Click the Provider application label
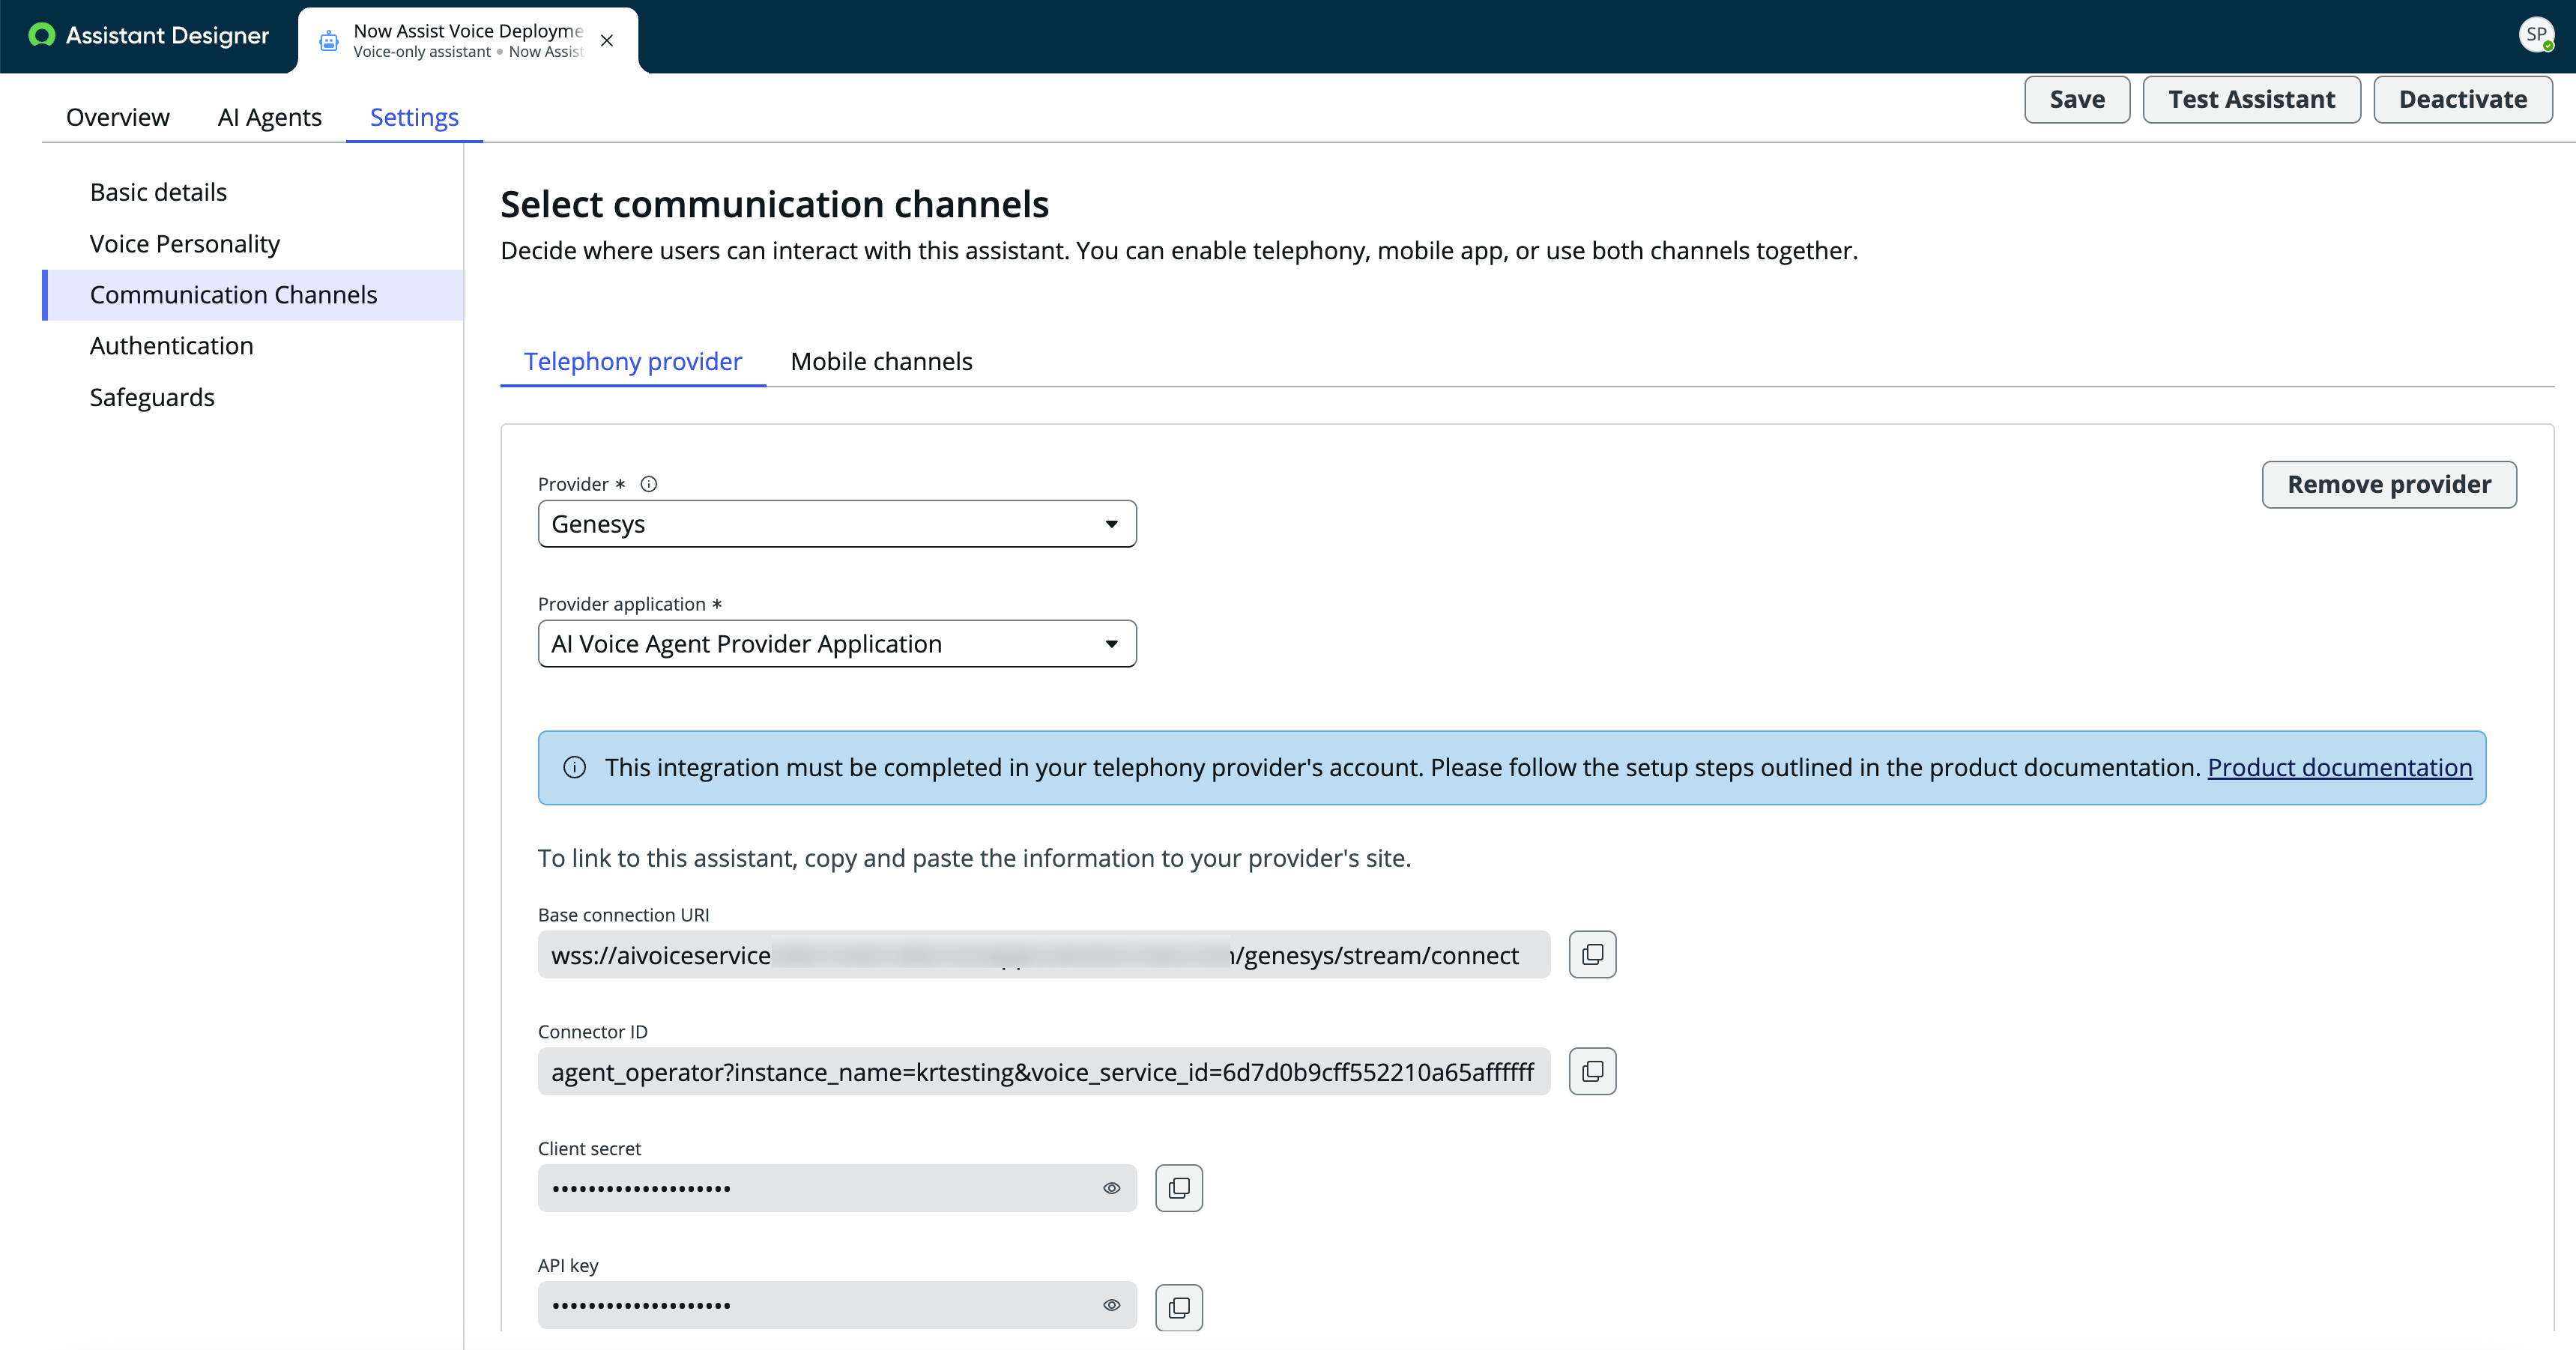2576x1350 pixels. pos(622,604)
